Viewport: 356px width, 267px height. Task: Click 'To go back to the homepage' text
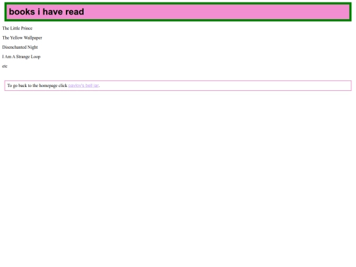[32, 86]
